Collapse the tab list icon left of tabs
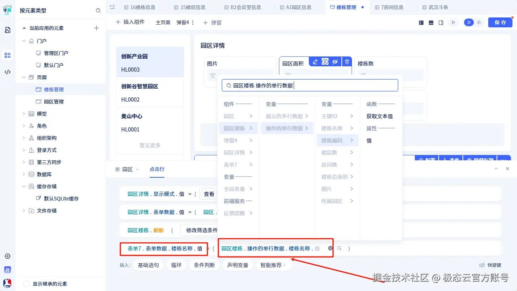Viewport: 517px width, 291px height. (112, 7)
